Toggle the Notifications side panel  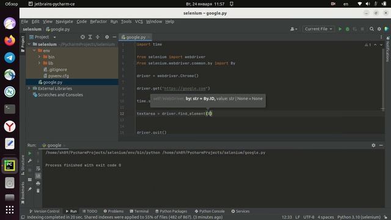point(388,49)
